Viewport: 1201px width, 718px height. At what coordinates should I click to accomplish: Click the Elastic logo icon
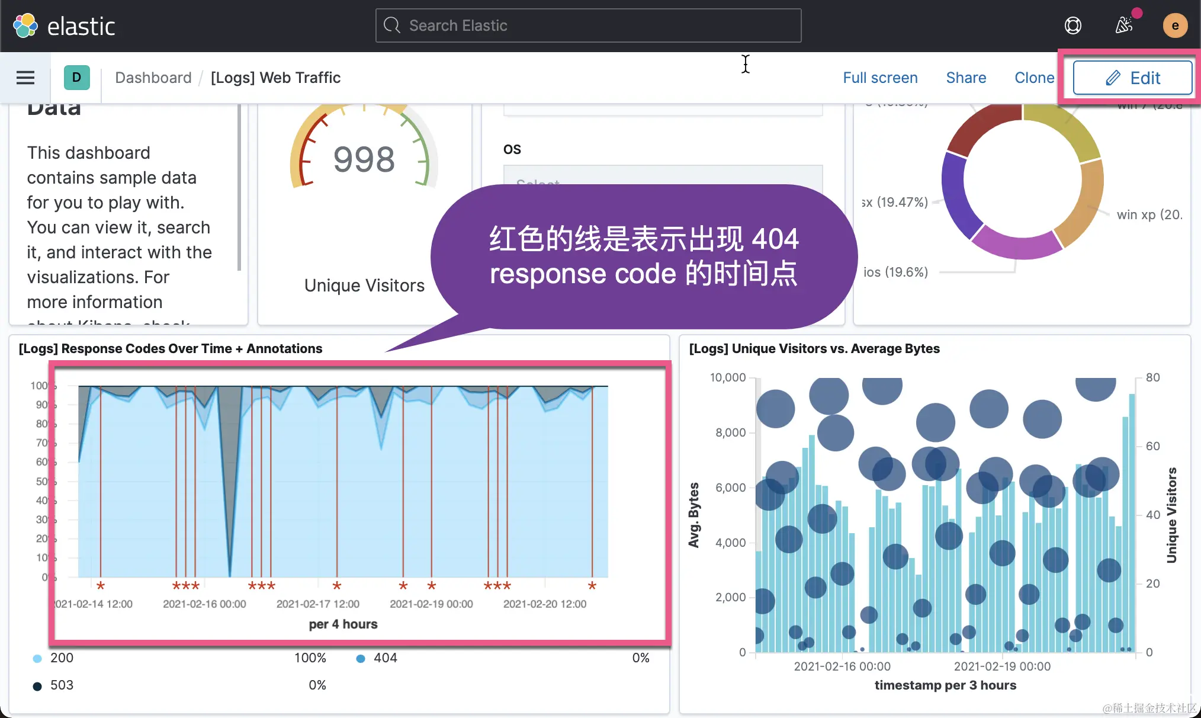point(25,25)
